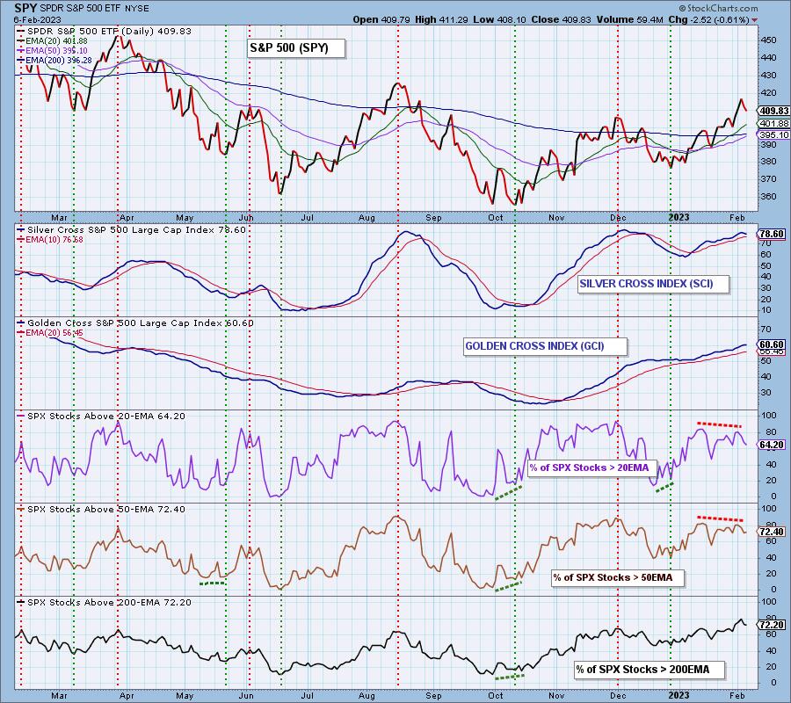Click the '% of SPX Stocks > 50EMA' label box
This screenshot has height=703, width=791.
click(619, 578)
